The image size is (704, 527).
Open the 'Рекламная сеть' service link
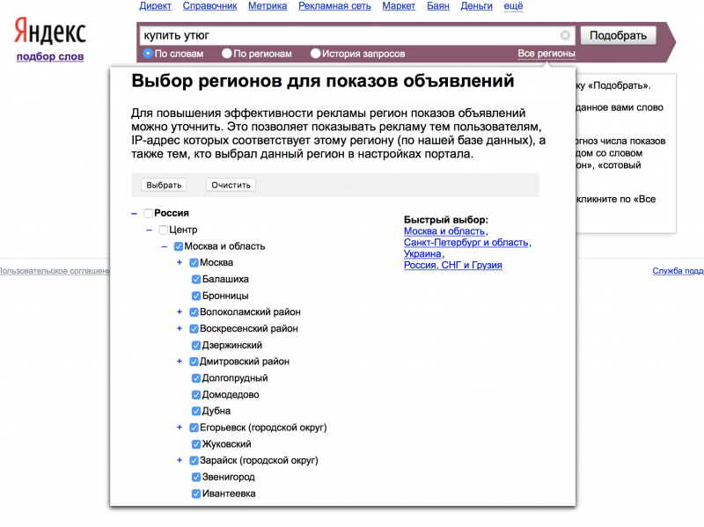[334, 6]
